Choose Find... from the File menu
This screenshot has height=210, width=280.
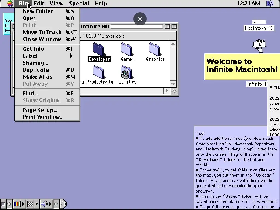click(47, 94)
